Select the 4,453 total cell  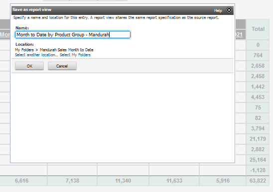(x=258, y=97)
